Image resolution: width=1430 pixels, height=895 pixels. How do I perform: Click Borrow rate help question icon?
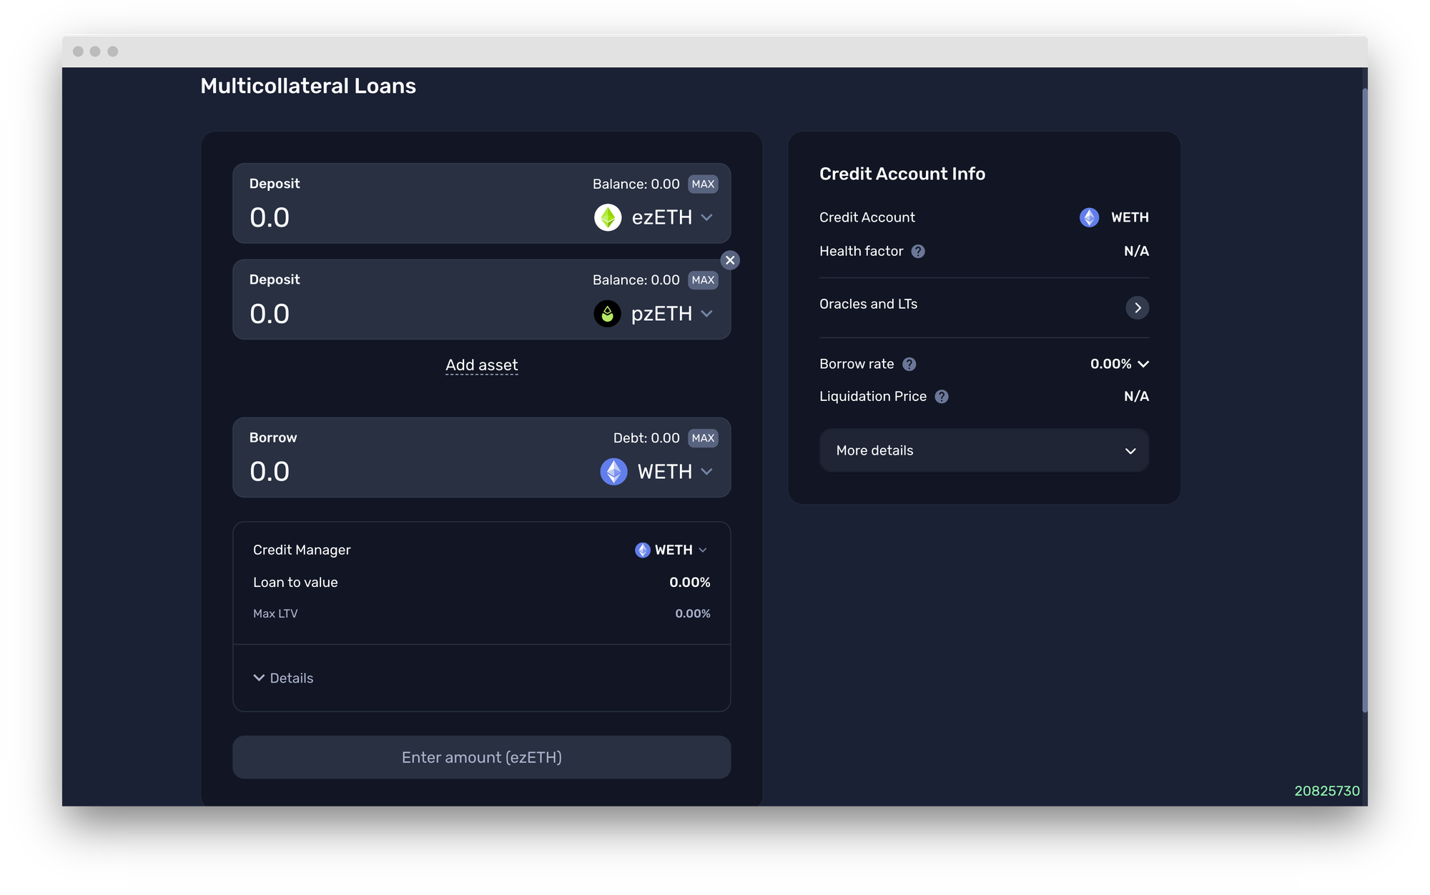909,365
